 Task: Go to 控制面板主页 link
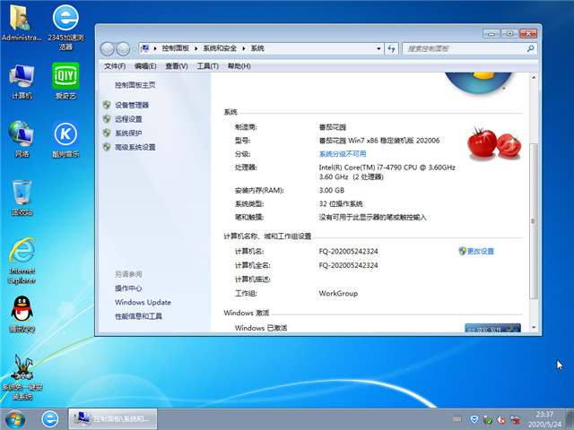[135, 85]
